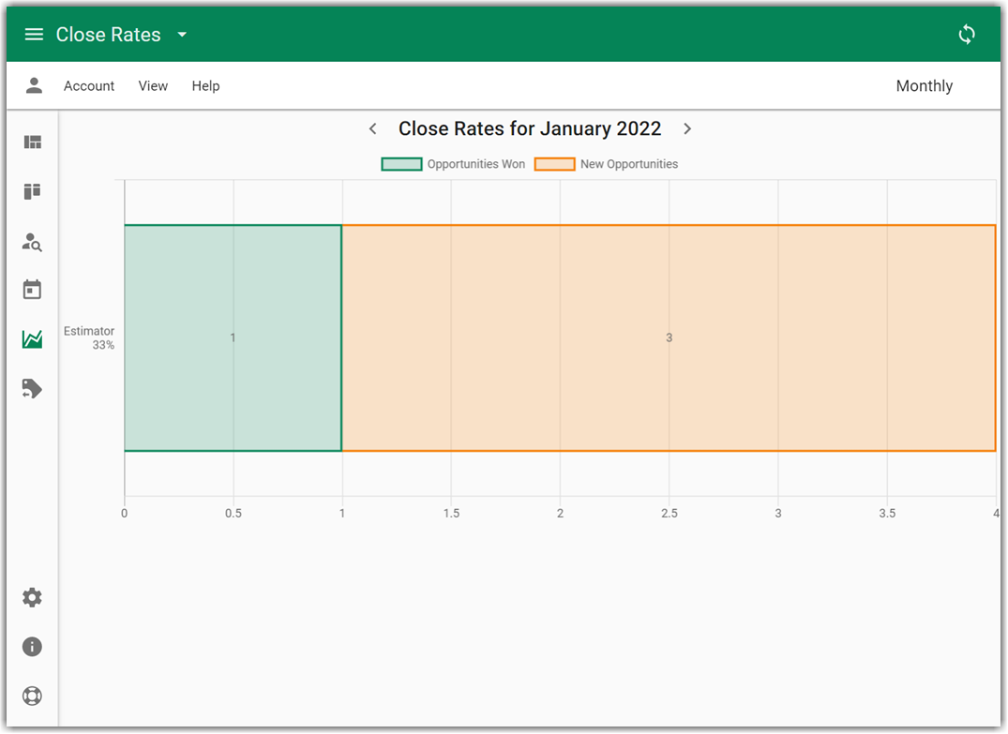Open the Close Rates title dropdown
The image size is (1008, 734).
(182, 34)
